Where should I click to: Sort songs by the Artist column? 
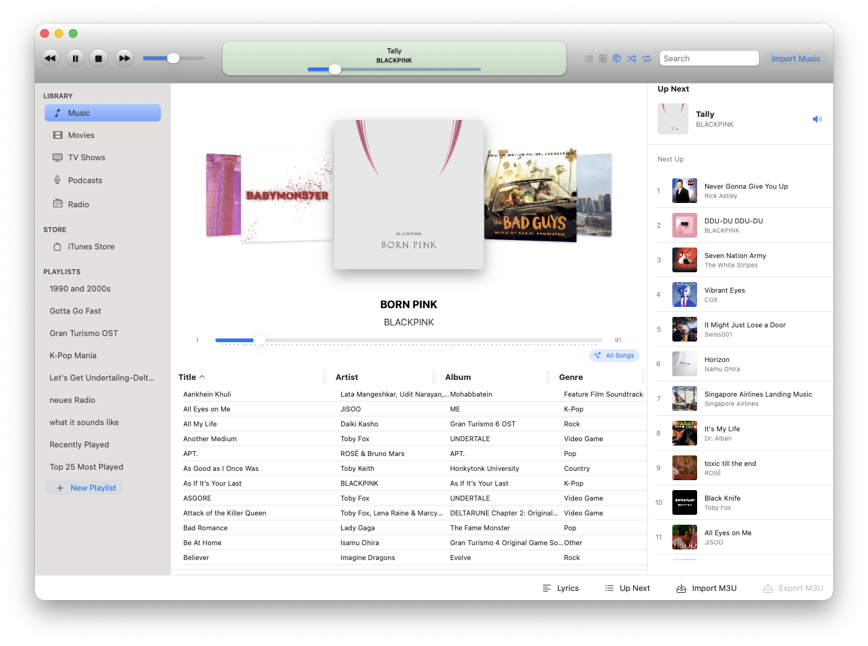(379, 377)
